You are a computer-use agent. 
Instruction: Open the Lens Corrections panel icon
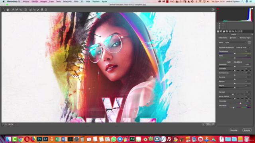pyautogui.click(x=233, y=31)
